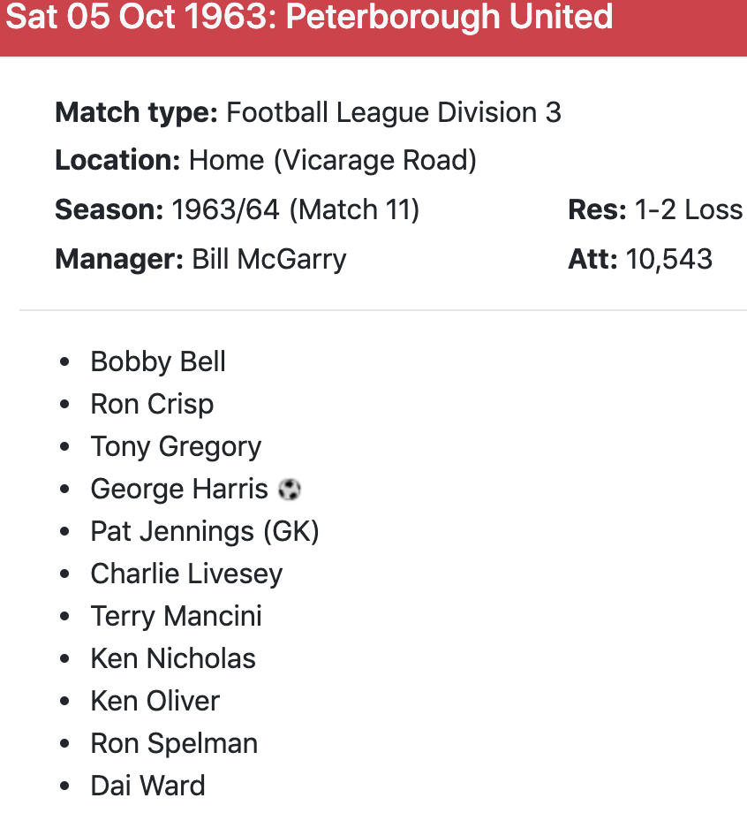The width and height of the screenshot is (747, 813).
Task: Select Ron Crisp in the lineup
Action: (x=152, y=404)
